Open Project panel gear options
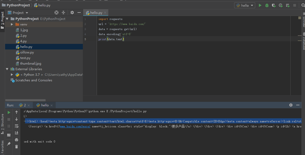Image resolution: width=305 pixels, height=155 pixels. (x=72, y=12)
